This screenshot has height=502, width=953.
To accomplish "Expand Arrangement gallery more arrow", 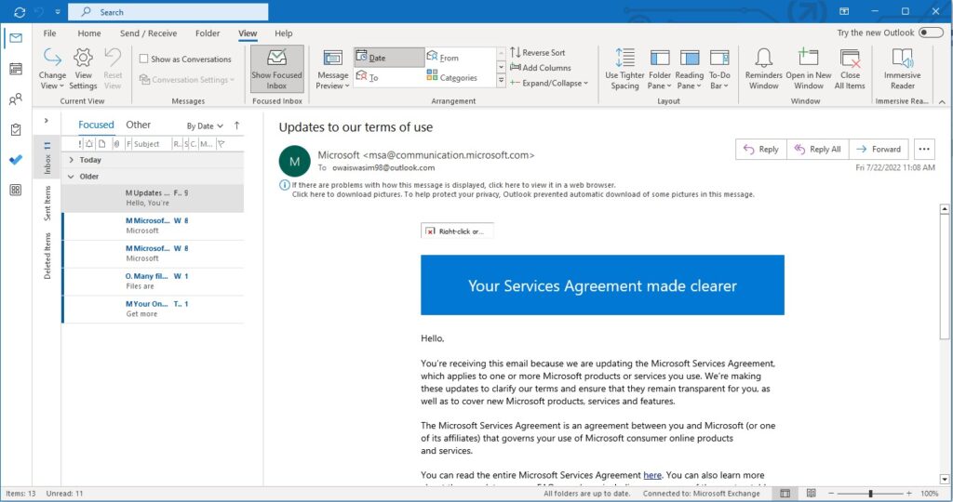I will point(502,80).
